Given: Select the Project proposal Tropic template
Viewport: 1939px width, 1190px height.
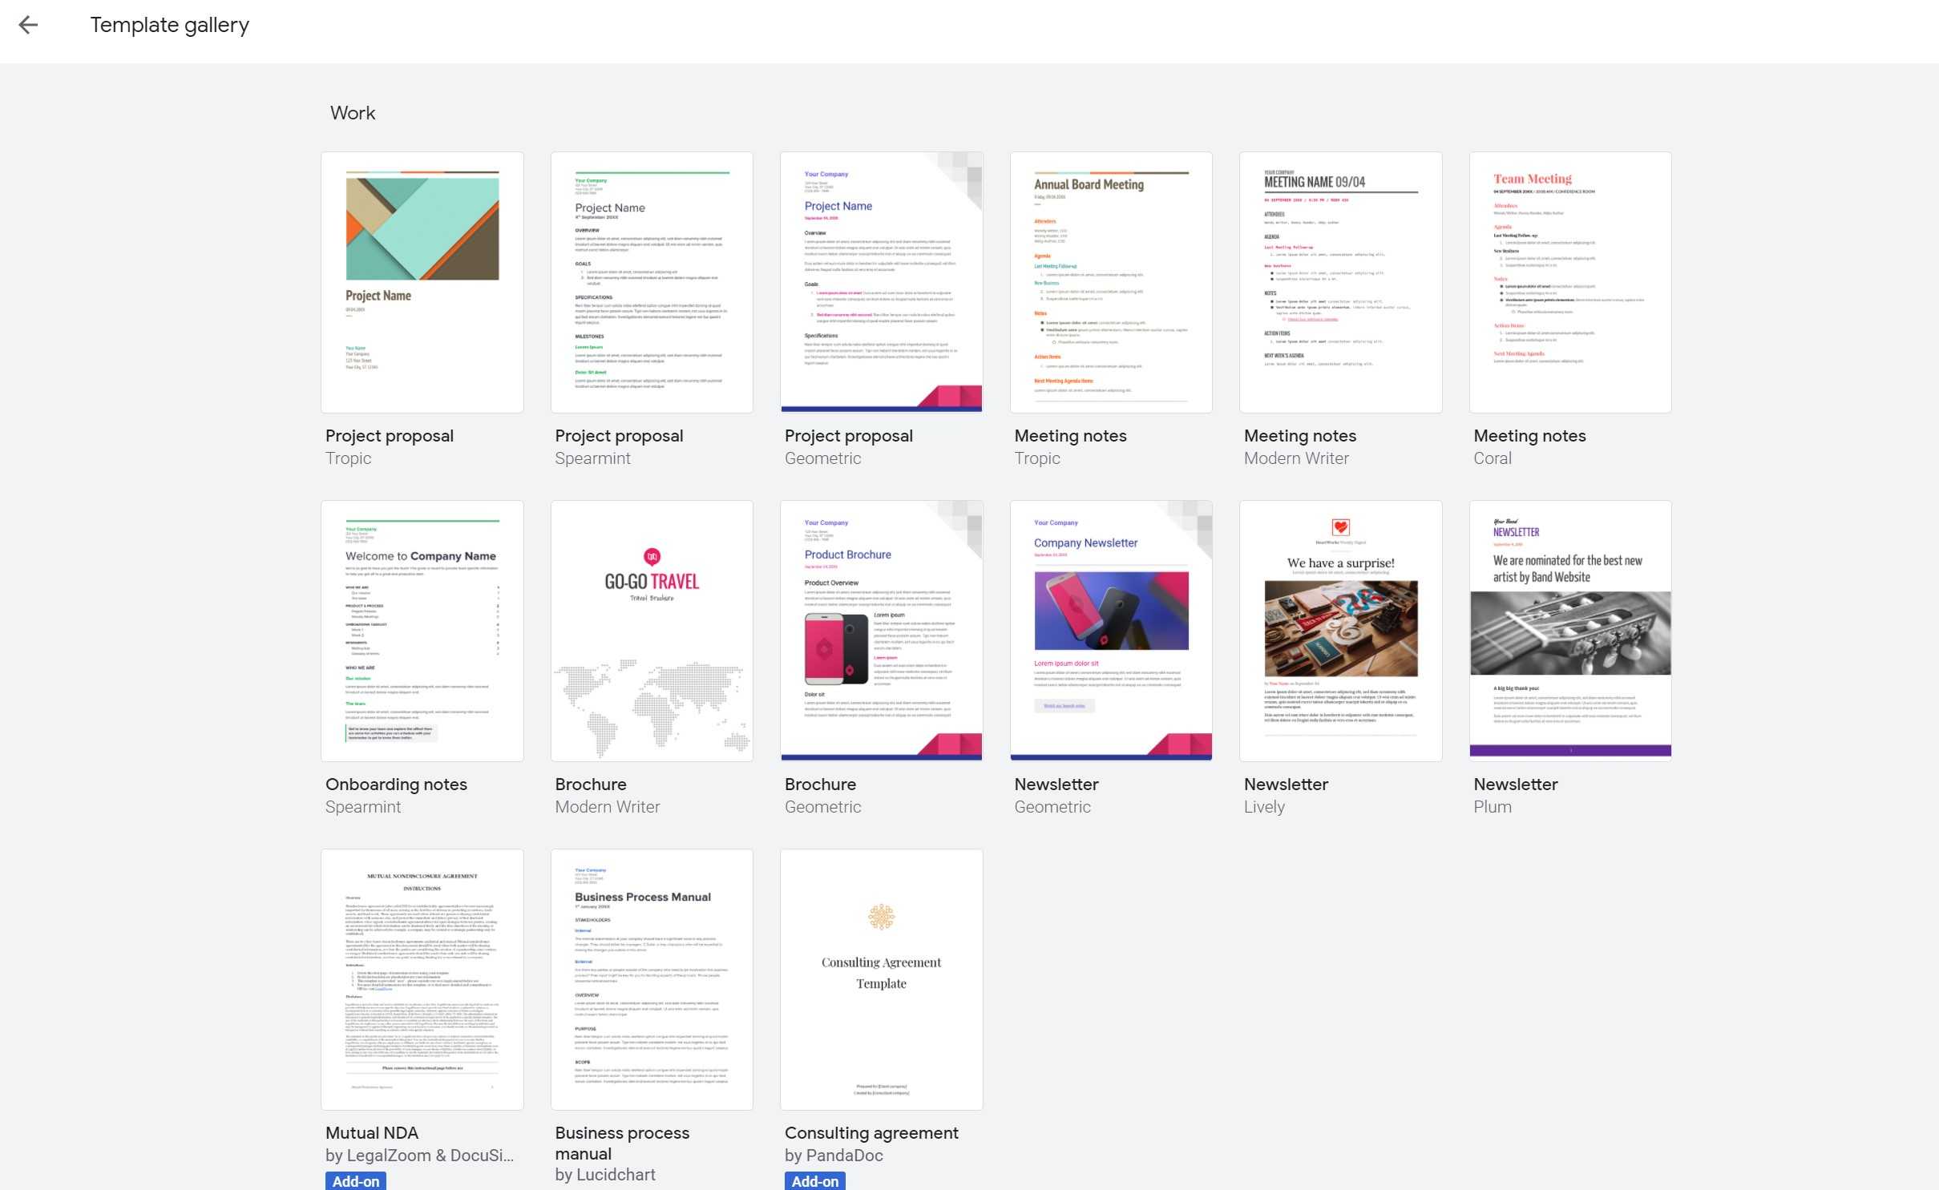Looking at the screenshot, I should coord(421,281).
